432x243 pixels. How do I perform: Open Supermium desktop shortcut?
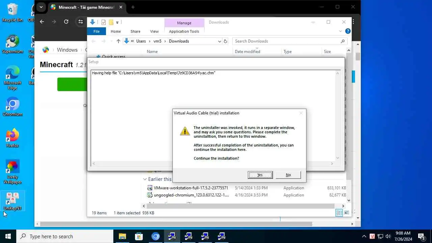click(12, 44)
